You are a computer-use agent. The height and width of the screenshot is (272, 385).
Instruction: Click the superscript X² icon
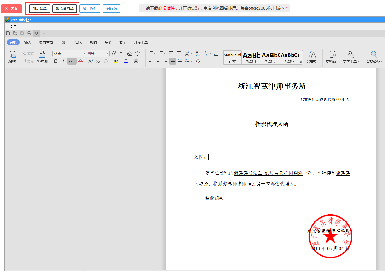click(91, 61)
